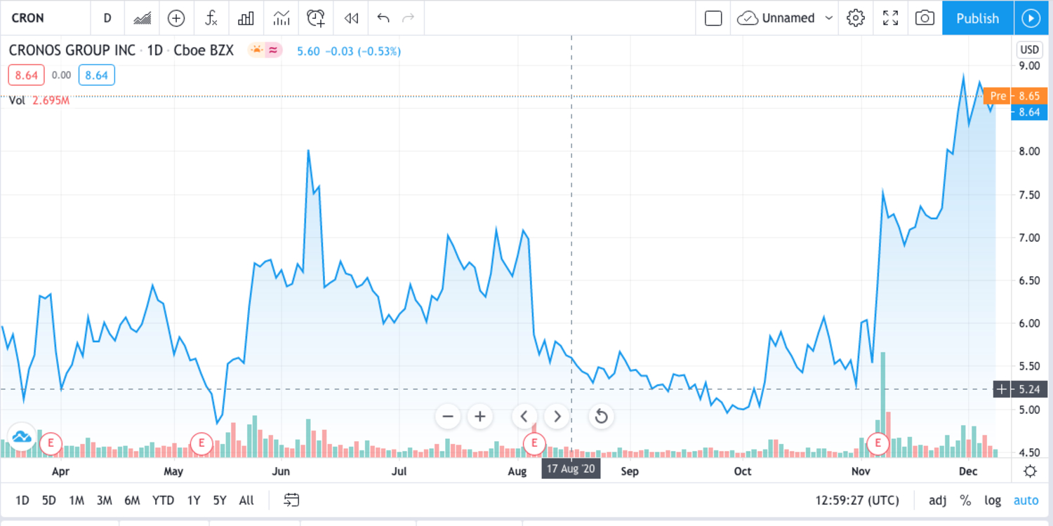The width and height of the screenshot is (1053, 526).
Task: Open the chart style selector
Action: (142, 18)
